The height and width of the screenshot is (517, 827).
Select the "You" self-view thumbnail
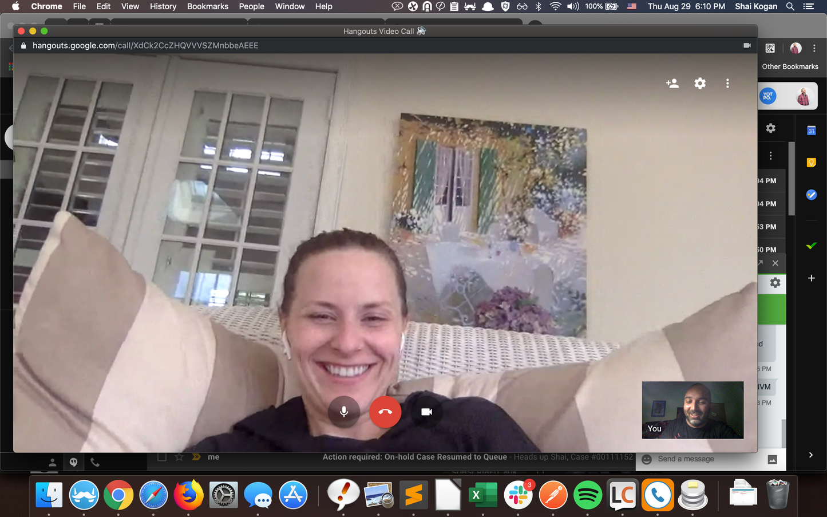point(693,410)
